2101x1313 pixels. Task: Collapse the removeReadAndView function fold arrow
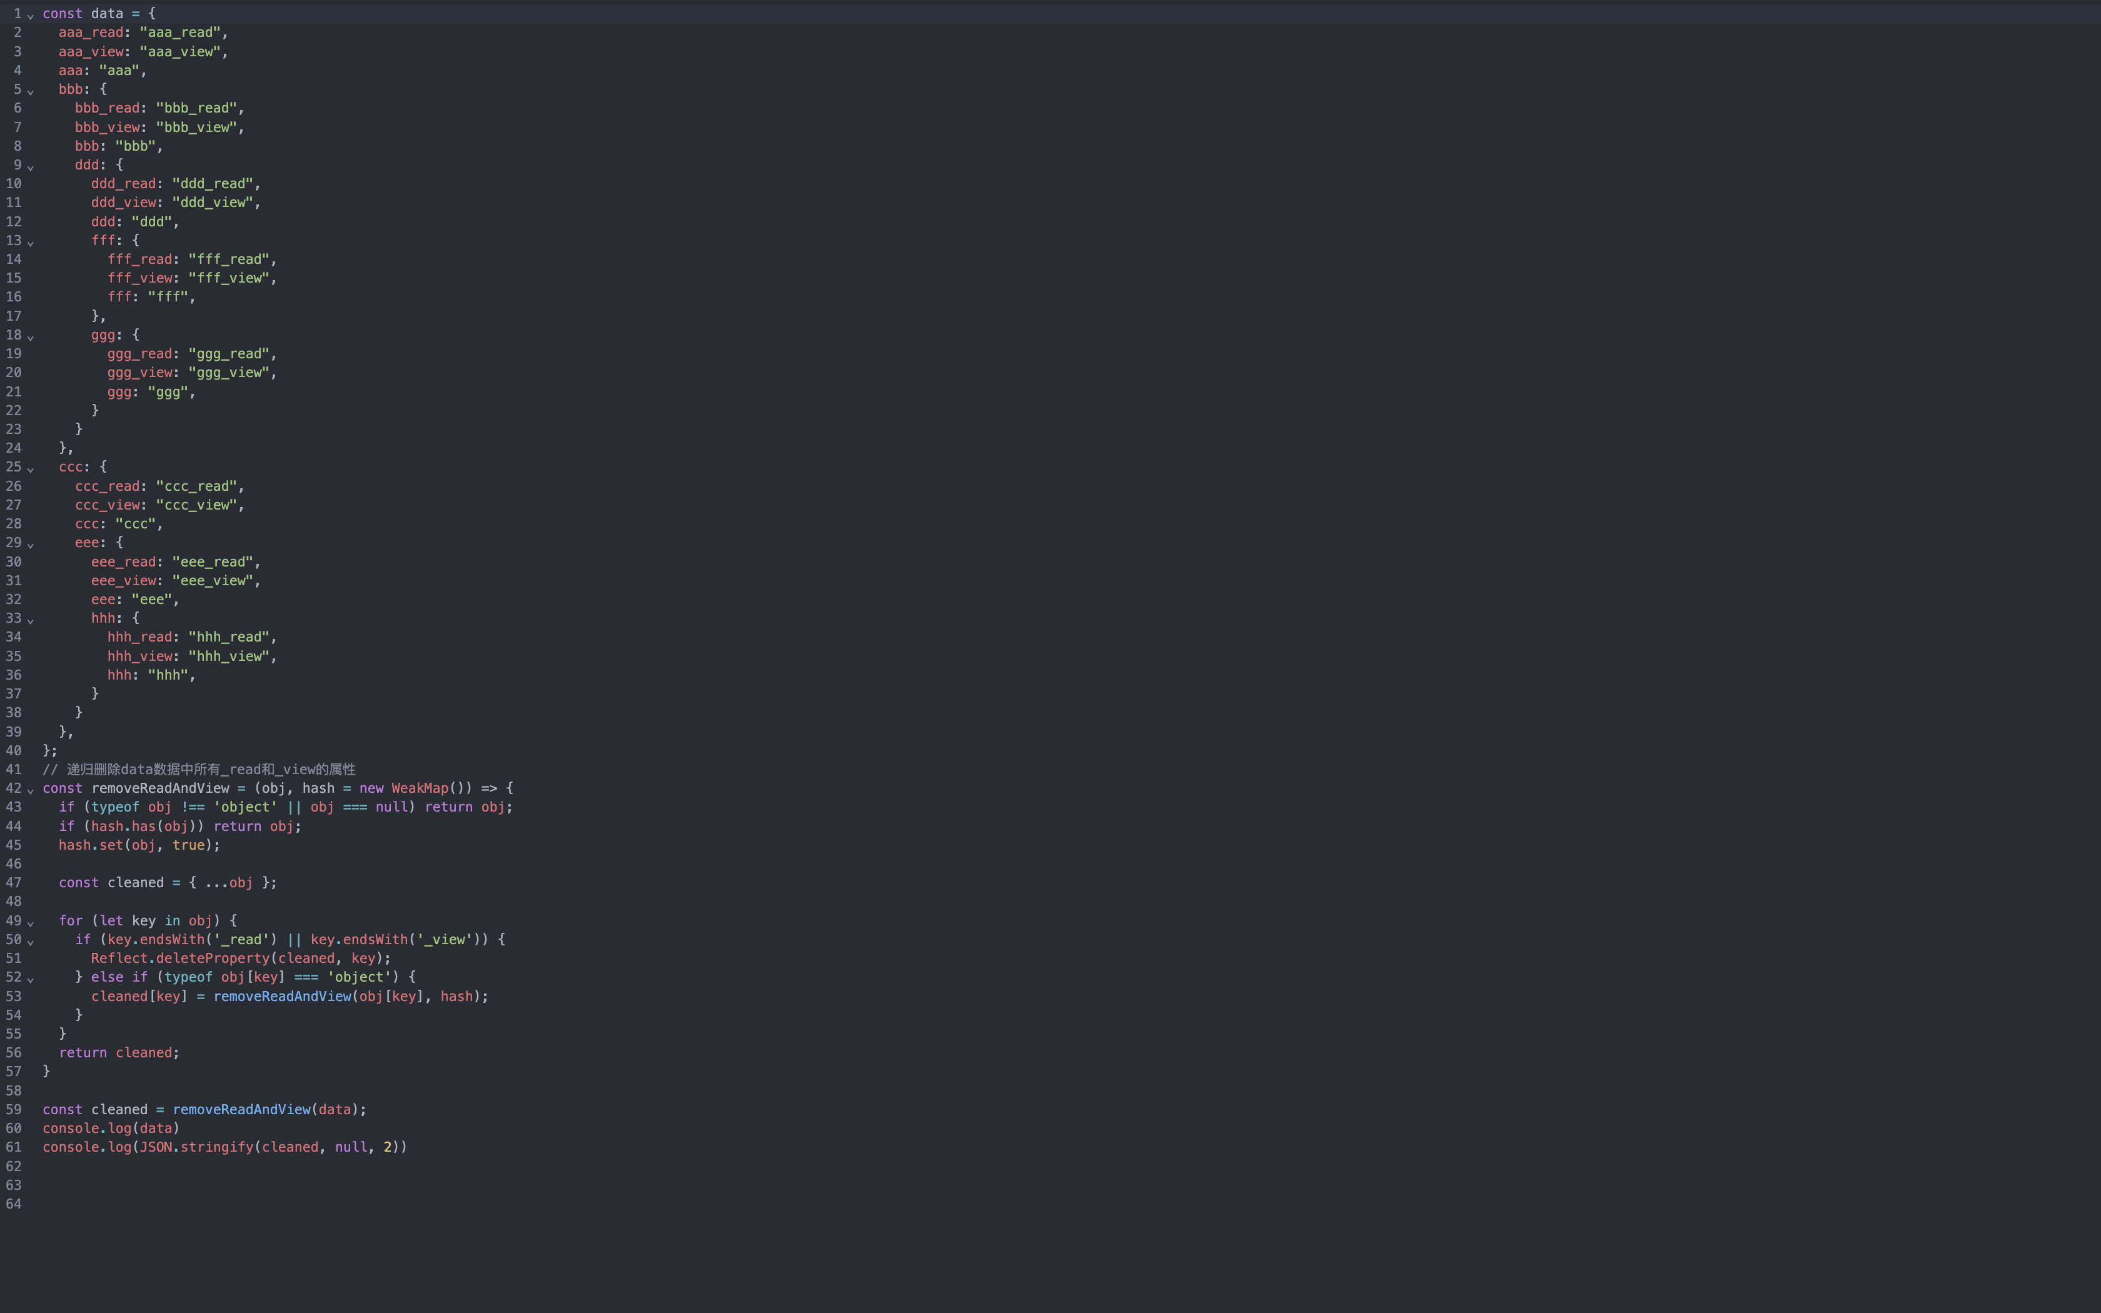[31, 790]
